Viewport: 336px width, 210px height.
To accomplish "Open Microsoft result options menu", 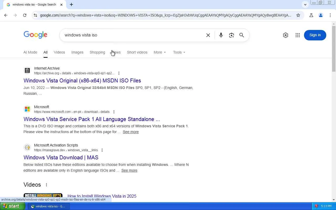I will tap(114, 112).
